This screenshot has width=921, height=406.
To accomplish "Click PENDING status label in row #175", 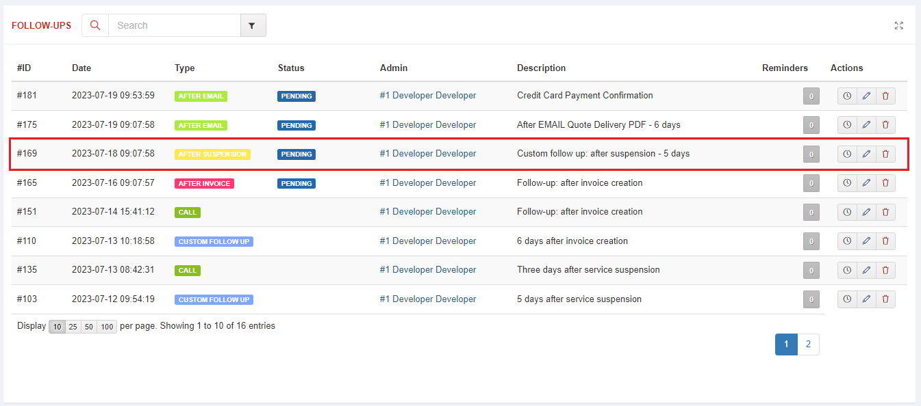I will 297,125.
